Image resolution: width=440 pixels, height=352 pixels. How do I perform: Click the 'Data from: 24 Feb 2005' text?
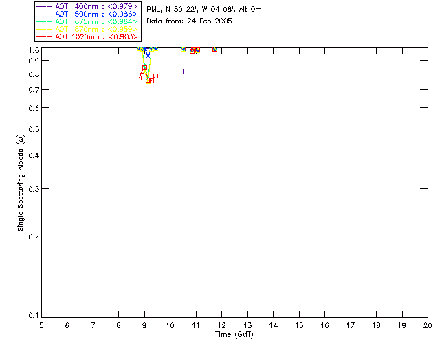190,21
